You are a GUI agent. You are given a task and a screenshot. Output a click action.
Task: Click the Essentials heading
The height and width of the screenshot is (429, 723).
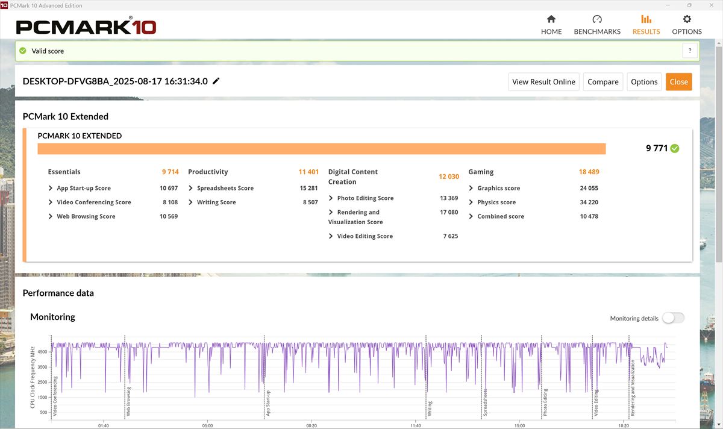pos(64,172)
